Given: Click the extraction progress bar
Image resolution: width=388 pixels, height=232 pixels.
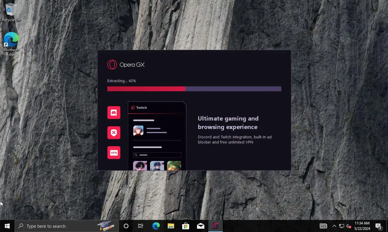Looking at the screenshot, I should pos(194,89).
